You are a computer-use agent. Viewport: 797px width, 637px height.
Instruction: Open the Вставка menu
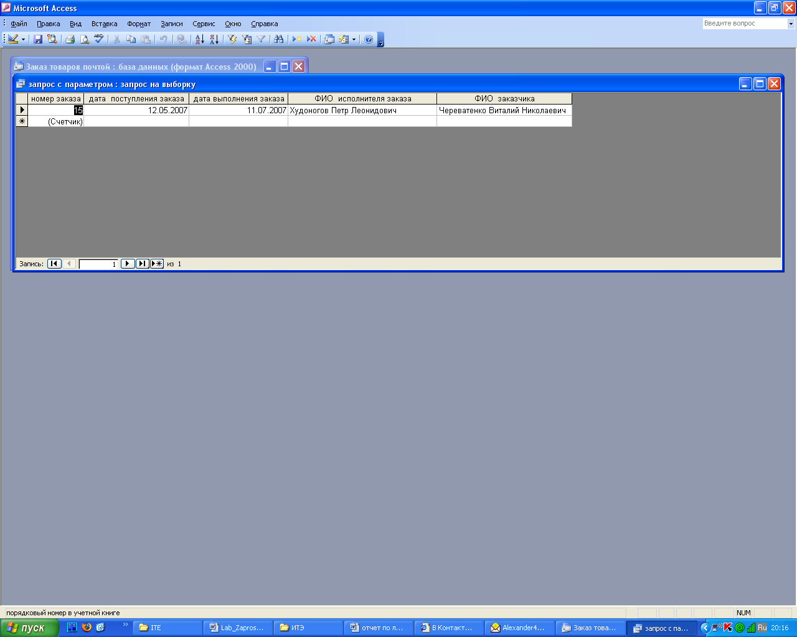coord(104,24)
